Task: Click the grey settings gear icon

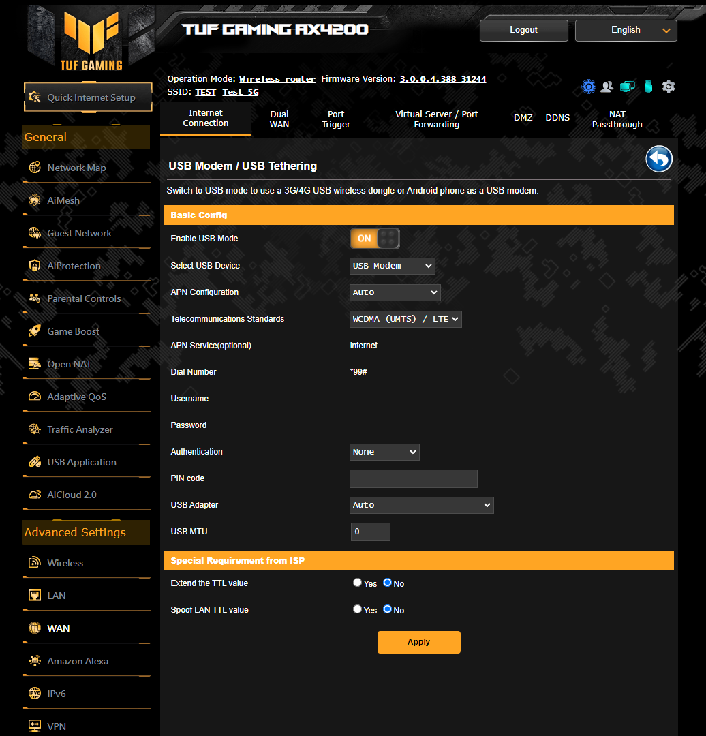Action: (669, 87)
